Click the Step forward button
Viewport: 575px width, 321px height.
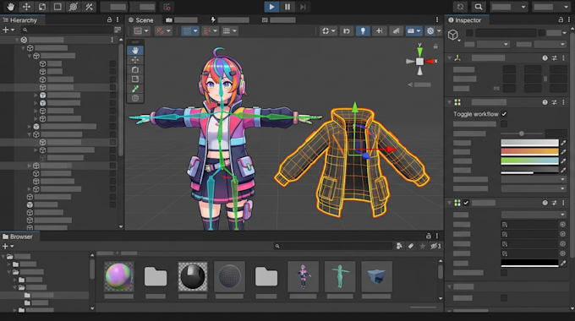click(x=303, y=7)
